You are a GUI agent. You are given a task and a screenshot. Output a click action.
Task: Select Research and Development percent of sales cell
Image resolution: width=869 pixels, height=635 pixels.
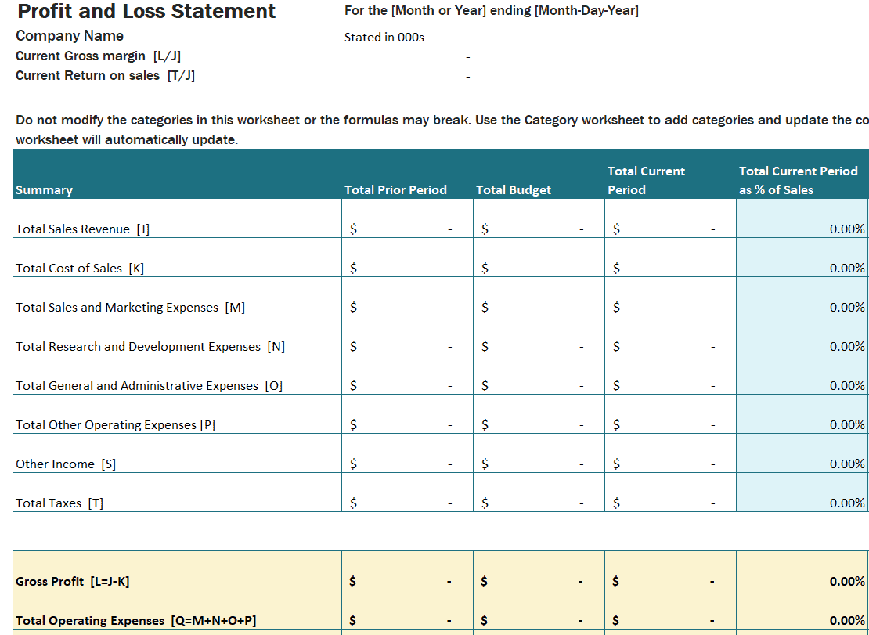(802, 336)
